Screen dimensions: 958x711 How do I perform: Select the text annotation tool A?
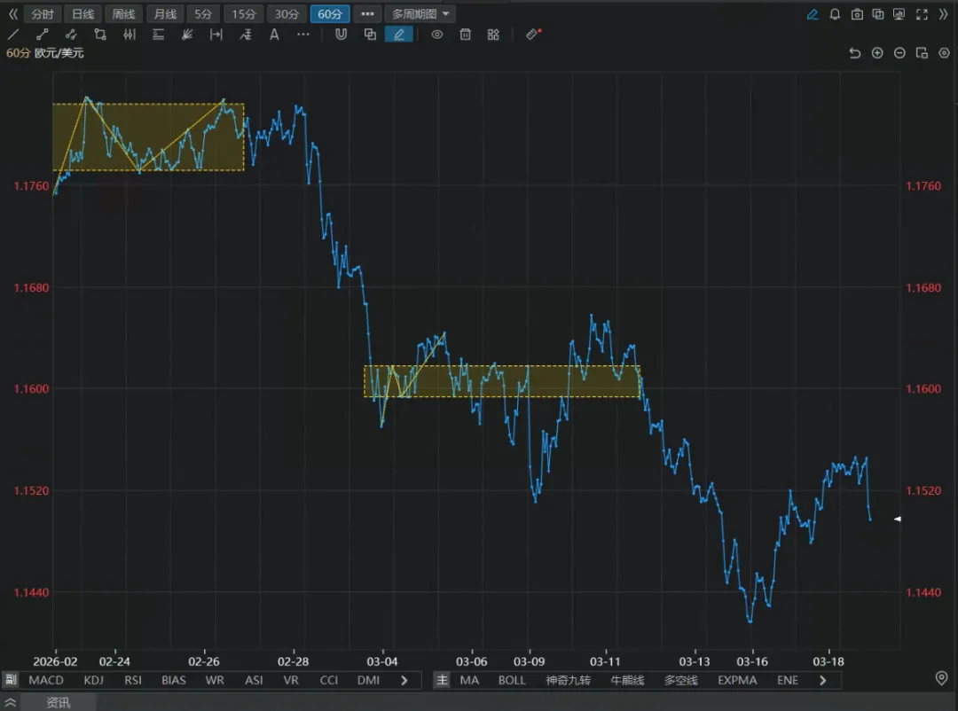click(x=274, y=35)
